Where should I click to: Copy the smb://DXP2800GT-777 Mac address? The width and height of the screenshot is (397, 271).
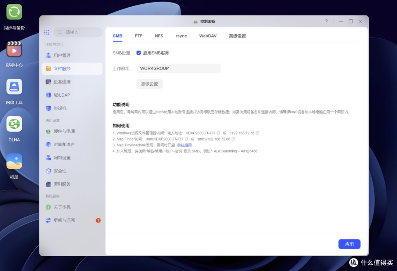(x=187, y=139)
